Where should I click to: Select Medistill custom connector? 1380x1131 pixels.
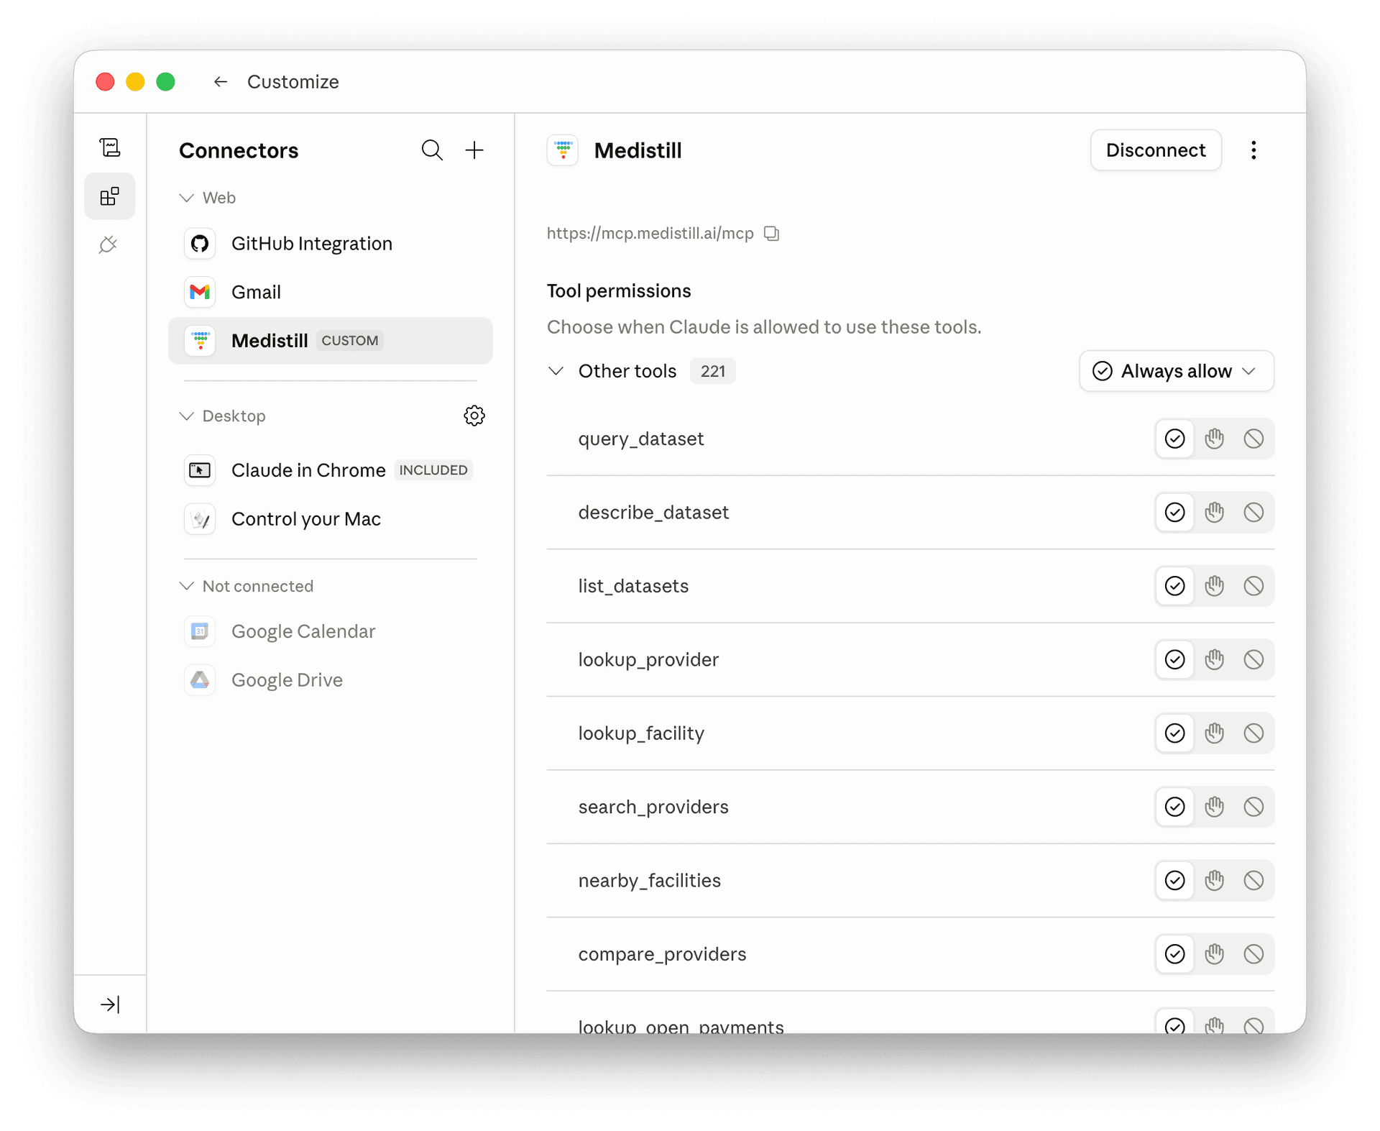(331, 341)
